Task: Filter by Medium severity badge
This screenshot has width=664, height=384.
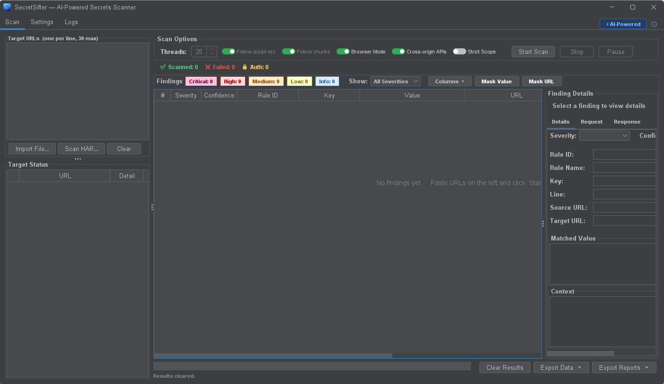Action: 266,81
